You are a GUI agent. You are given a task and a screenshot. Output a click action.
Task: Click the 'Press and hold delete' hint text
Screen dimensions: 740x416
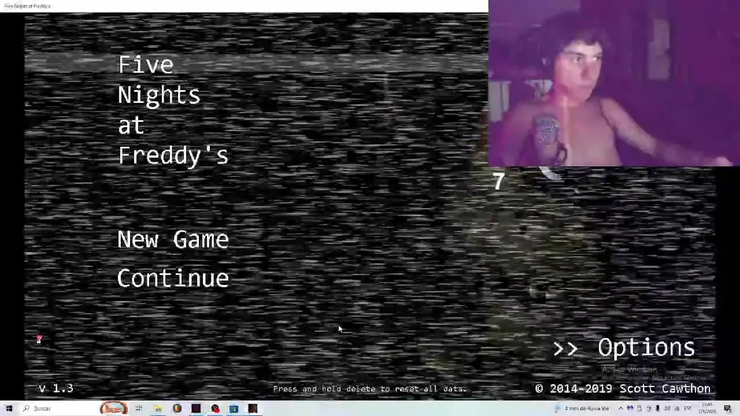point(370,389)
